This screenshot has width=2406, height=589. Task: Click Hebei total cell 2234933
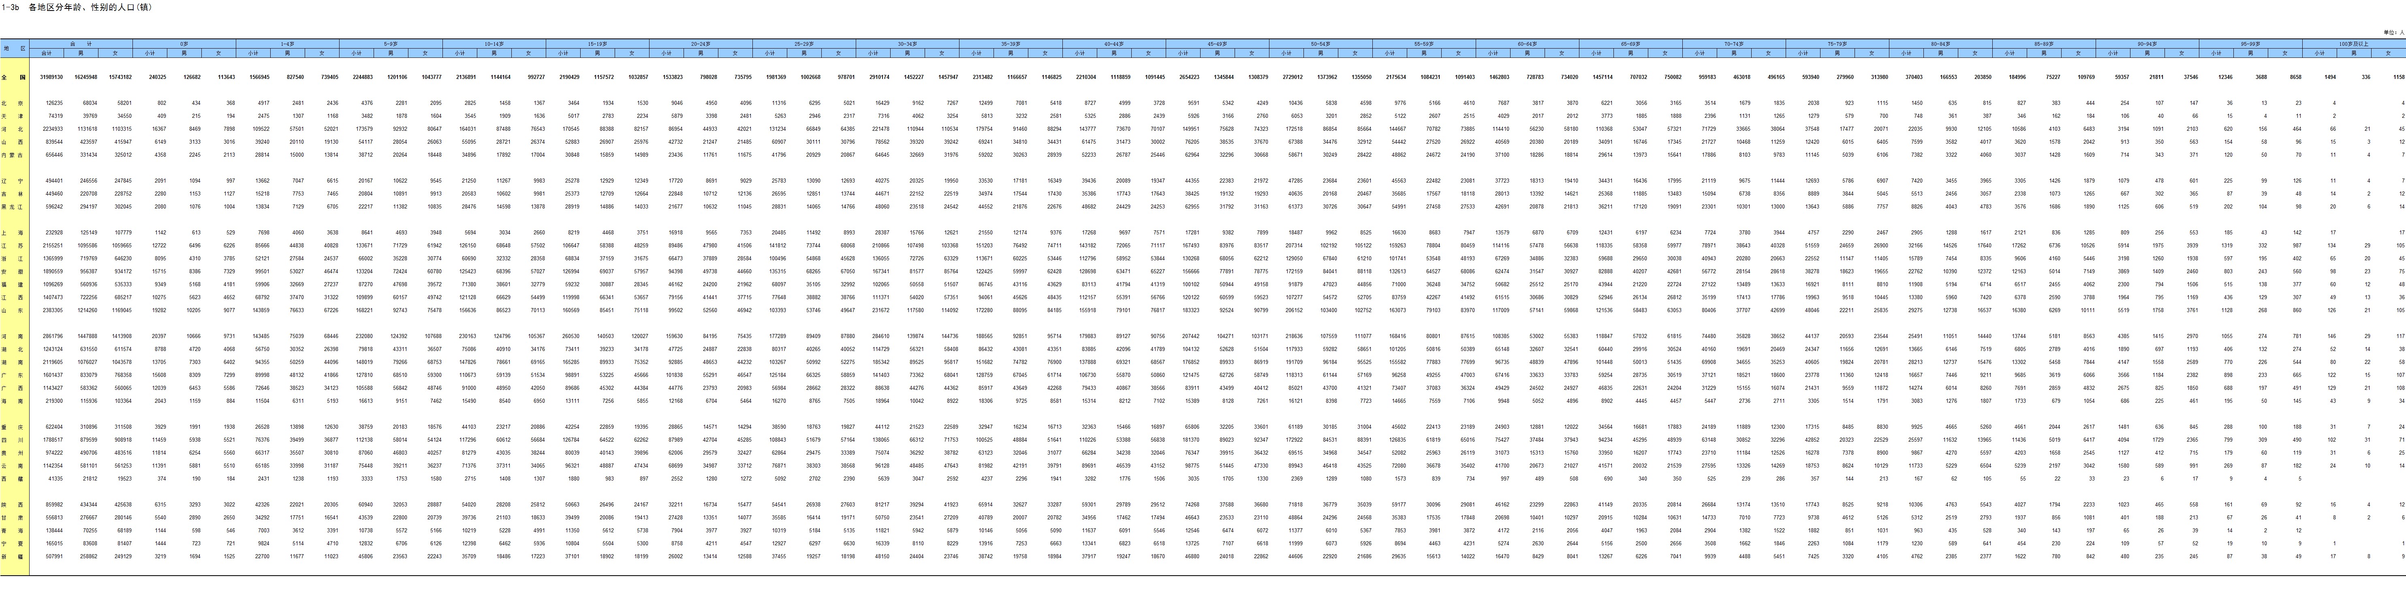[x=53, y=129]
